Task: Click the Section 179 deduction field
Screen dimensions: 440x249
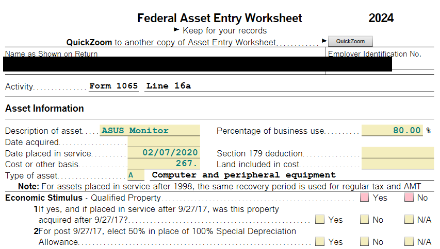Action: tap(398, 153)
